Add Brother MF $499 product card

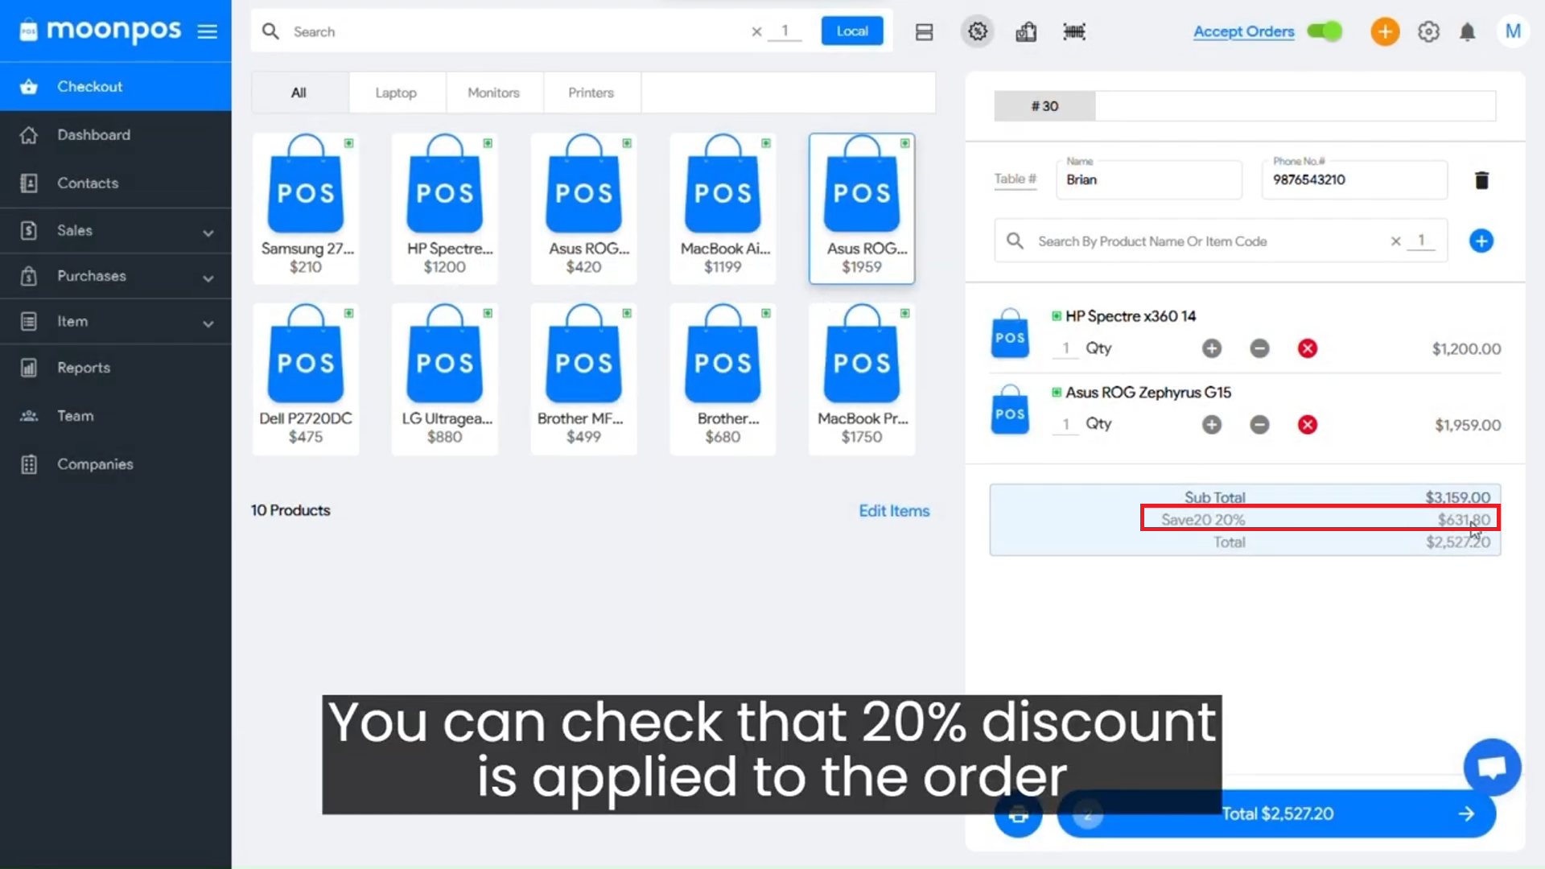coord(584,379)
